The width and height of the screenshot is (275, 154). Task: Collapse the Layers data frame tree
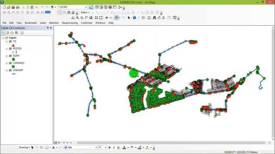(3, 38)
